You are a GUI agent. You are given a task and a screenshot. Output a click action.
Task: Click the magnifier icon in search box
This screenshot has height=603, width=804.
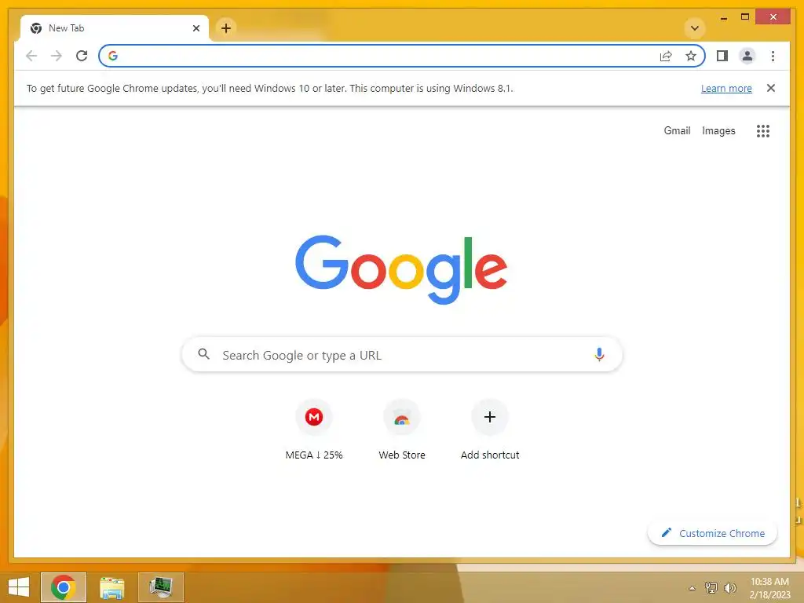(x=203, y=354)
